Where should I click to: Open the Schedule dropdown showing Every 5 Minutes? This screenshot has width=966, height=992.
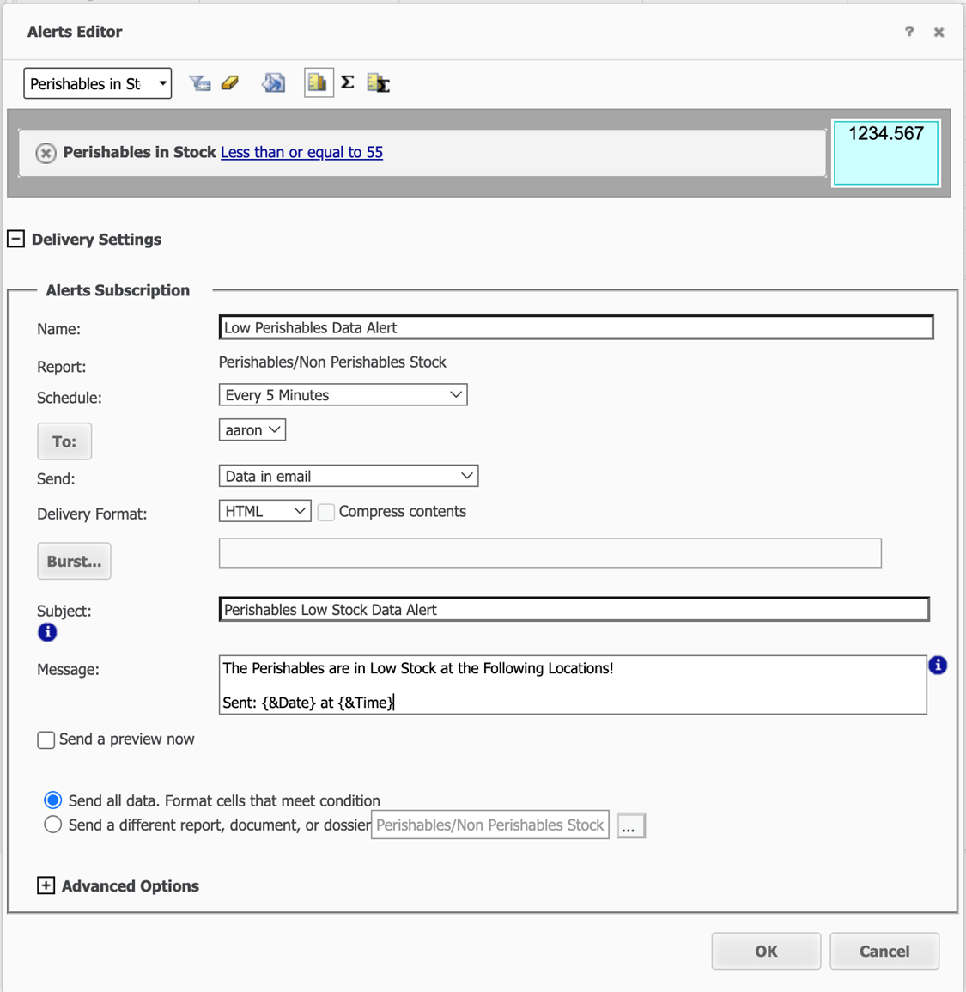click(x=343, y=395)
